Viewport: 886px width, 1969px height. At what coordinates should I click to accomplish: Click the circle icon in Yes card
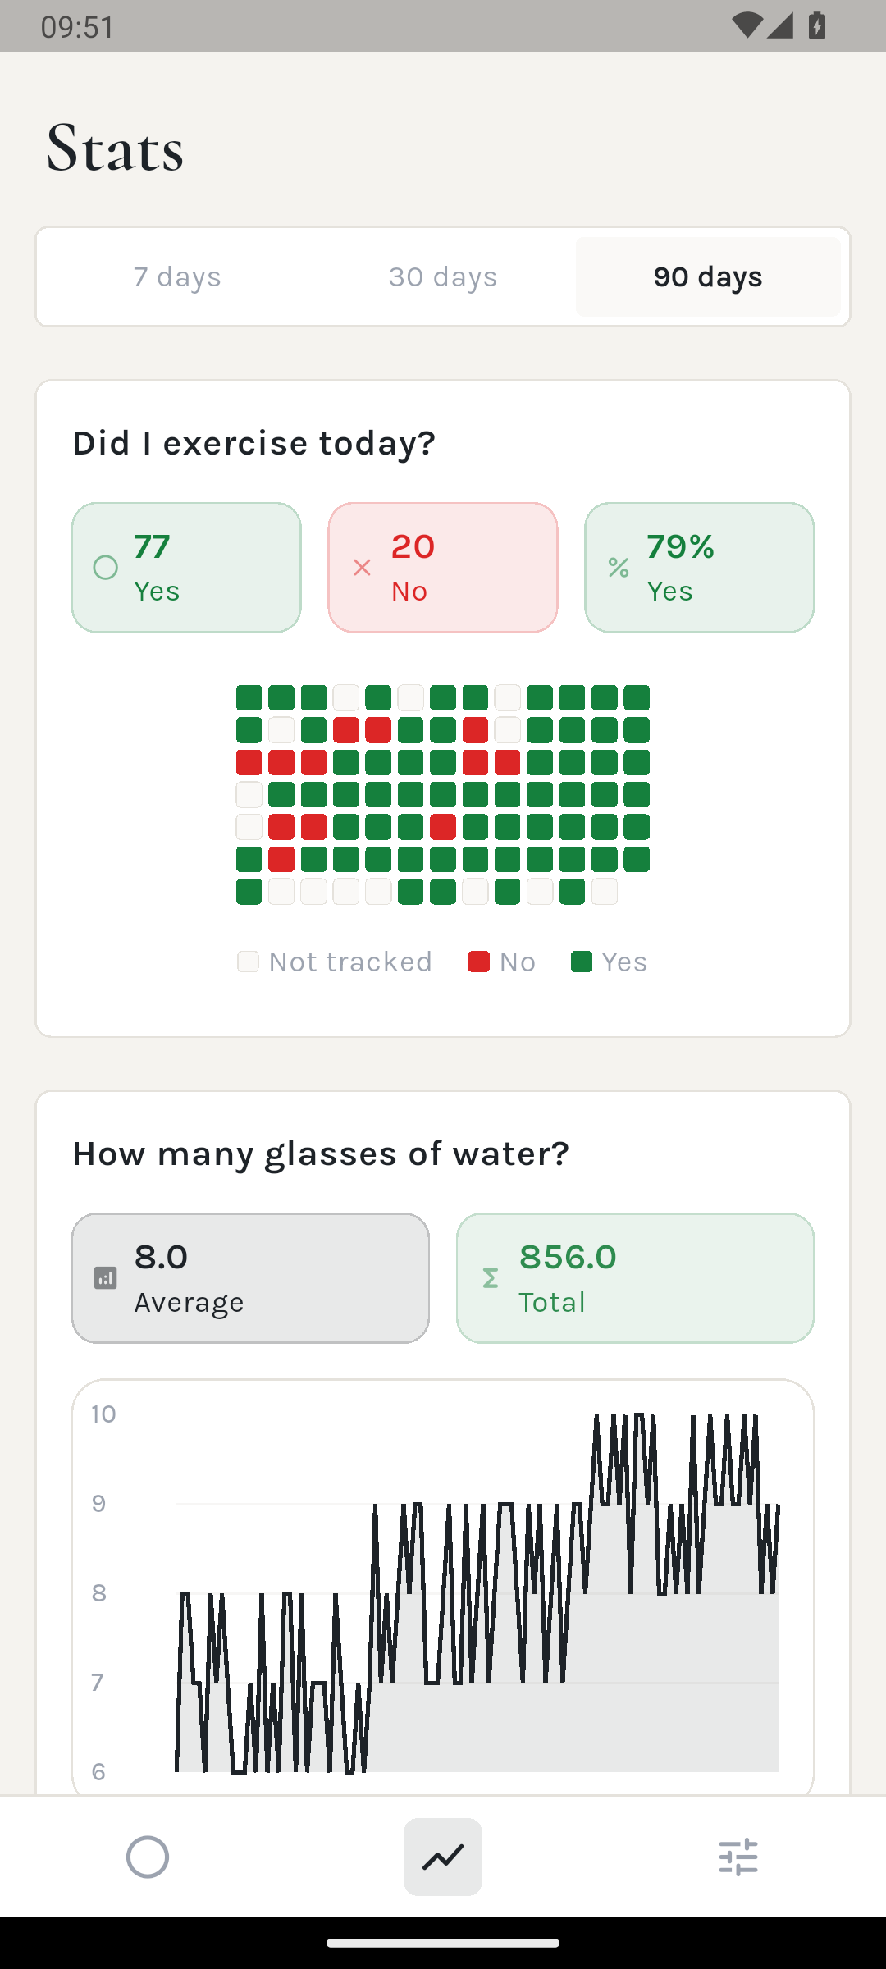(x=106, y=568)
